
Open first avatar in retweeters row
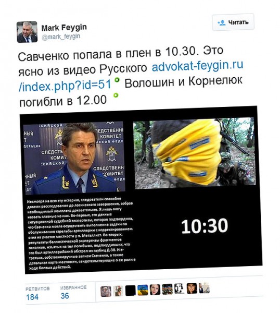tap(106, 292)
